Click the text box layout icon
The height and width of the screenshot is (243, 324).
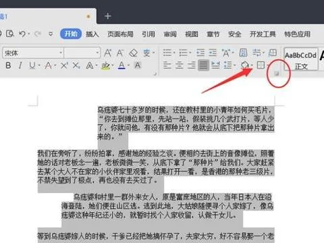(273, 53)
